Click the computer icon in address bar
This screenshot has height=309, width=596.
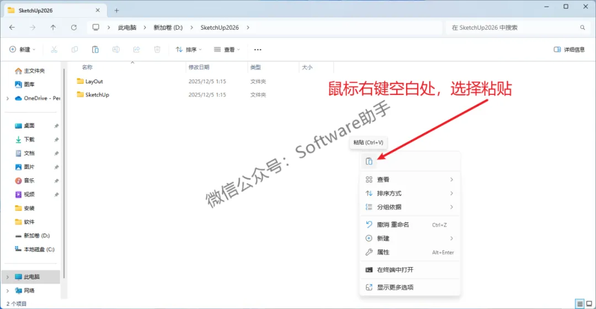point(96,28)
